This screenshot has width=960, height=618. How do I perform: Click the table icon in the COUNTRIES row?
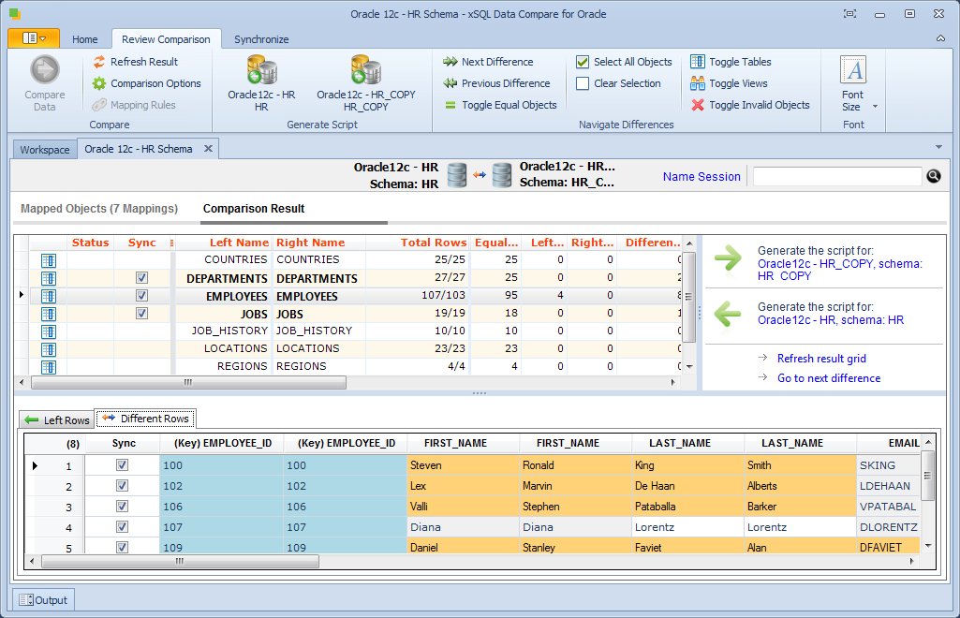[49, 260]
